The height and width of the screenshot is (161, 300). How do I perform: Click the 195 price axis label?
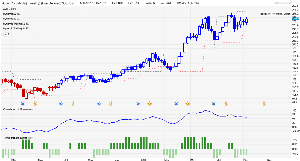294,52
